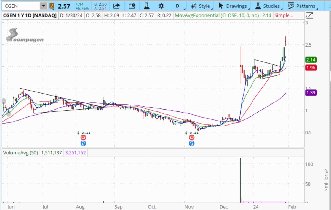Click the 1,511,137 volume value
Image resolution: width=331 pixels, height=210 pixels.
[52, 152]
